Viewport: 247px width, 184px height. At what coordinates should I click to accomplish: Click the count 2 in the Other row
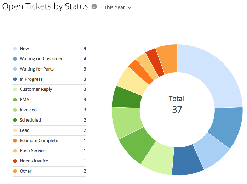tap(85, 171)
